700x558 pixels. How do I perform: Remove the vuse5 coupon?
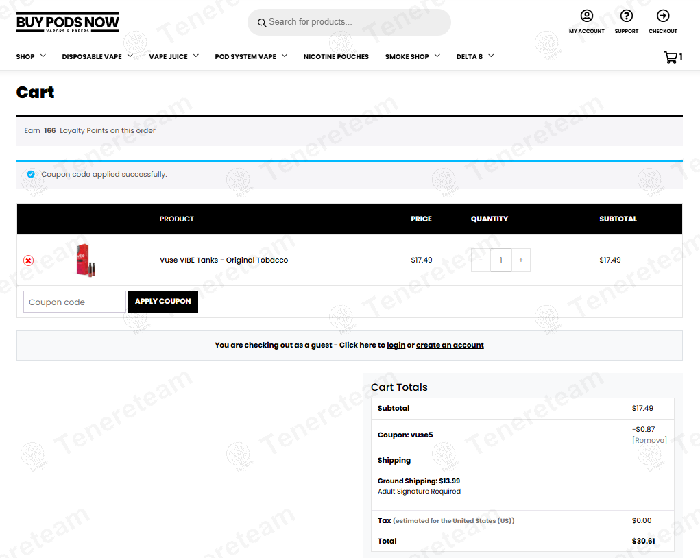pos(649,440)
